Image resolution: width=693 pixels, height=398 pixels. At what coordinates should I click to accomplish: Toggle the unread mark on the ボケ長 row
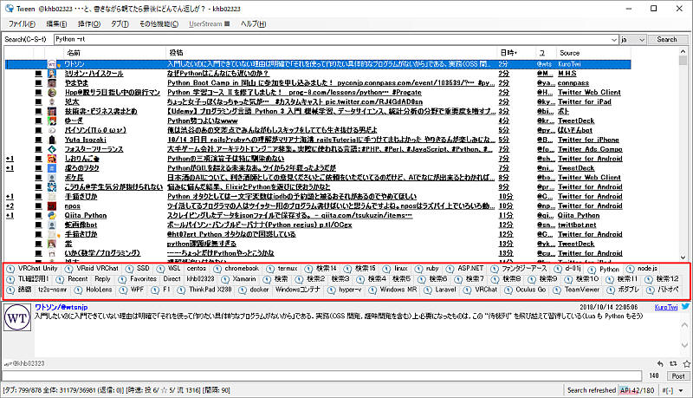pyautogui.click(x=39, y=178)
